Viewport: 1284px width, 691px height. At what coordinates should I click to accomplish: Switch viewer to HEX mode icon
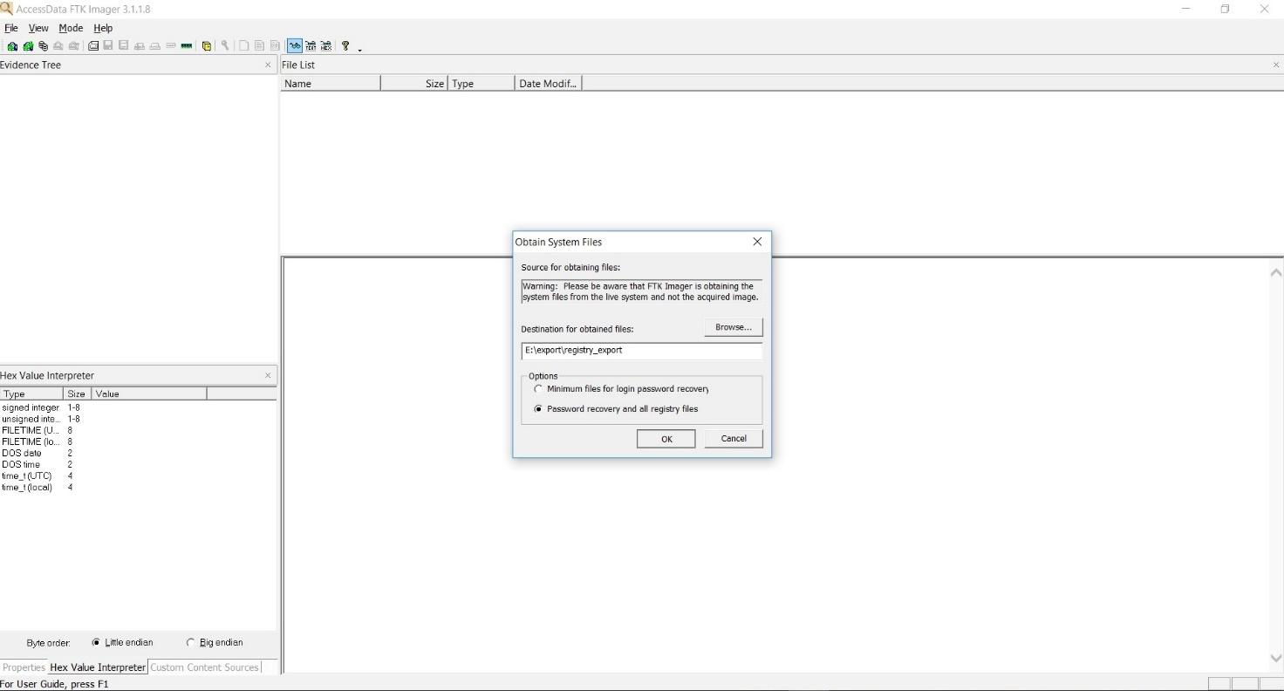click(326, 46)
